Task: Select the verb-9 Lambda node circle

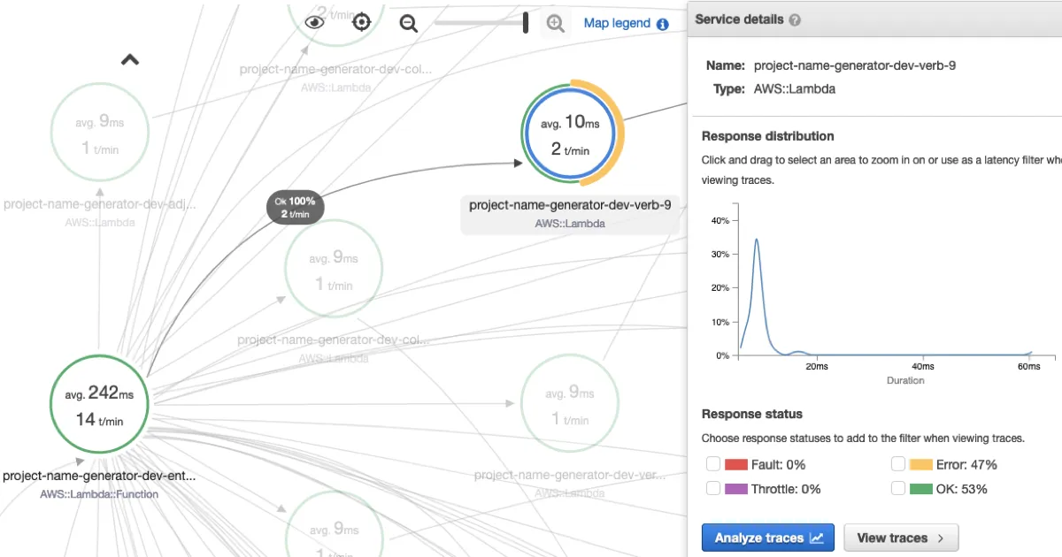Action: tap(570, 135)
